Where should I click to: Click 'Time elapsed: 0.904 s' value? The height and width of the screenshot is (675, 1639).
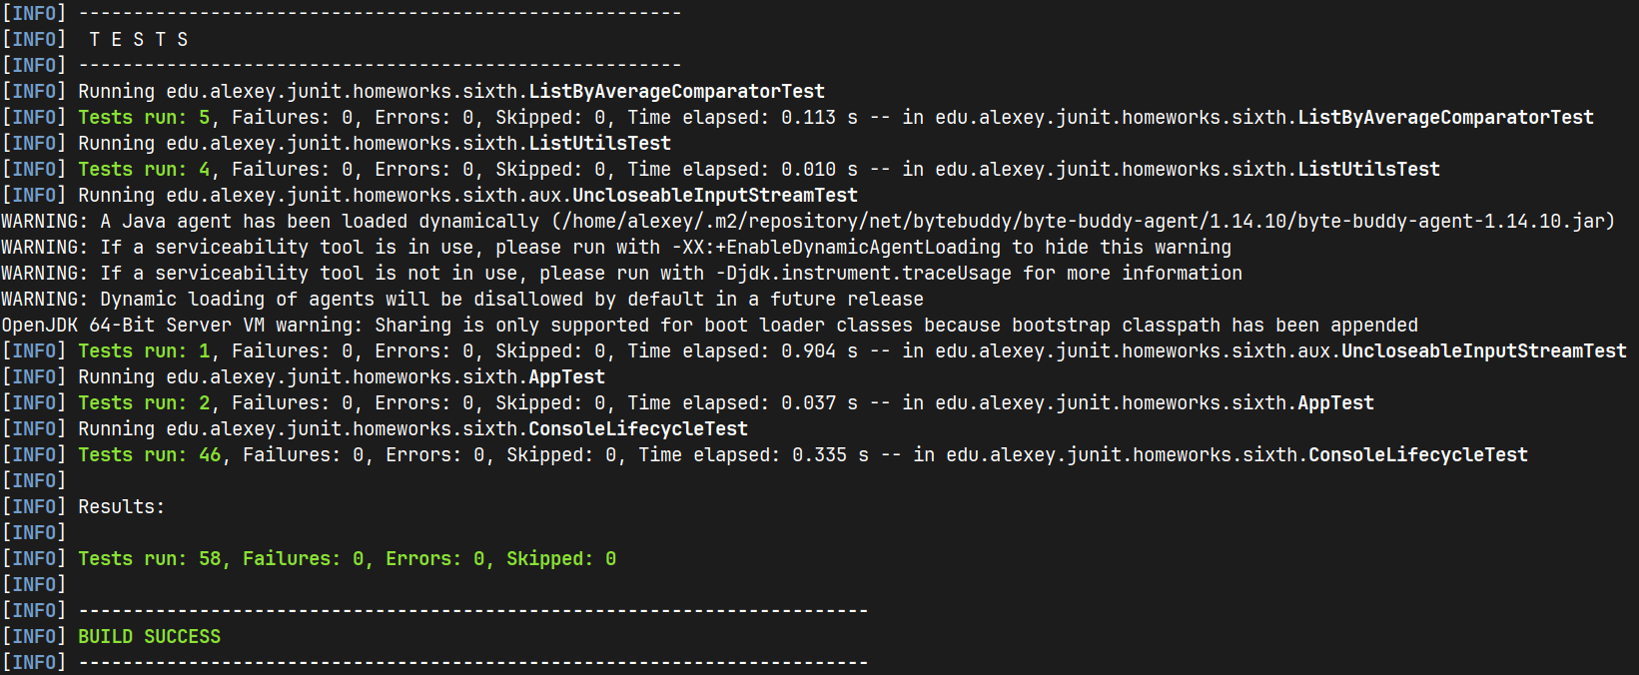pyautogui.click(x=742, y=351)
